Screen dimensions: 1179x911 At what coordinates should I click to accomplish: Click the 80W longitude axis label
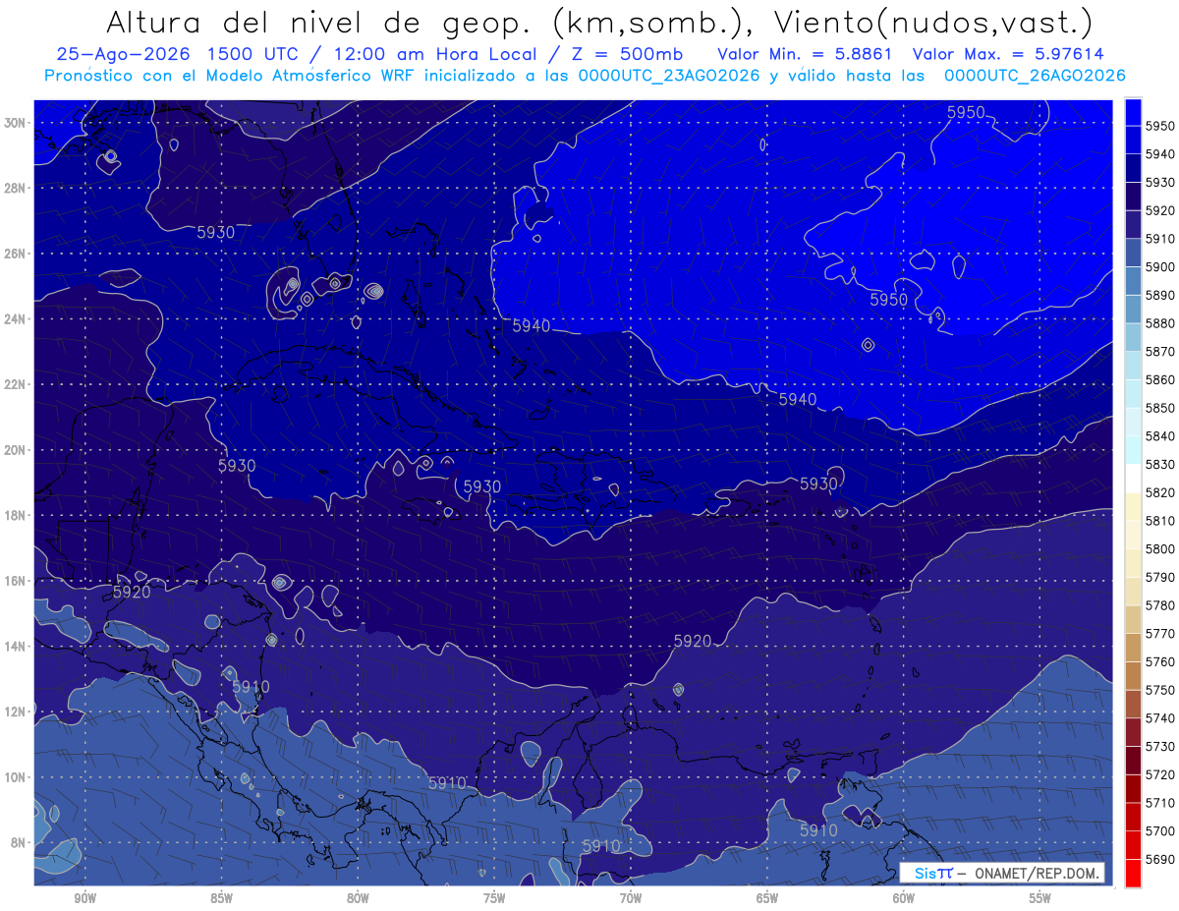pos(358,898)
